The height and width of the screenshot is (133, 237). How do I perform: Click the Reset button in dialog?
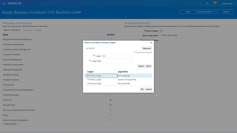pyautogui.click(x=148, y=66)
